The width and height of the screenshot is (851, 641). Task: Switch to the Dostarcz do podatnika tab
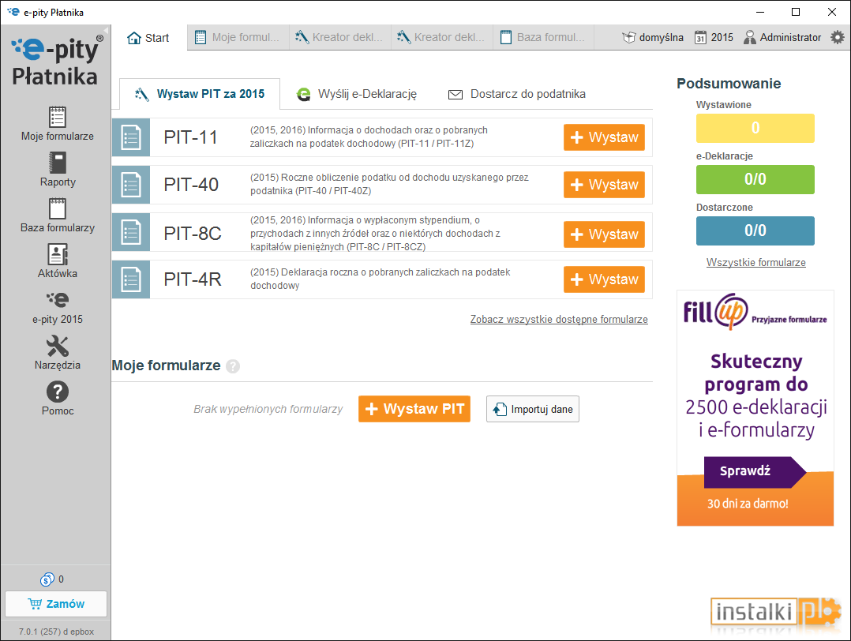pos(516,94)
